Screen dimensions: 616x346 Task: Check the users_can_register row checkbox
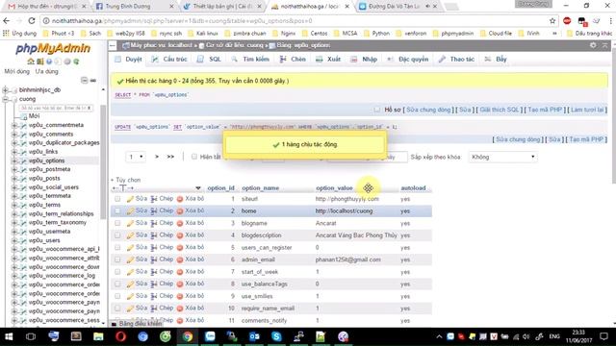click(117, 248)
